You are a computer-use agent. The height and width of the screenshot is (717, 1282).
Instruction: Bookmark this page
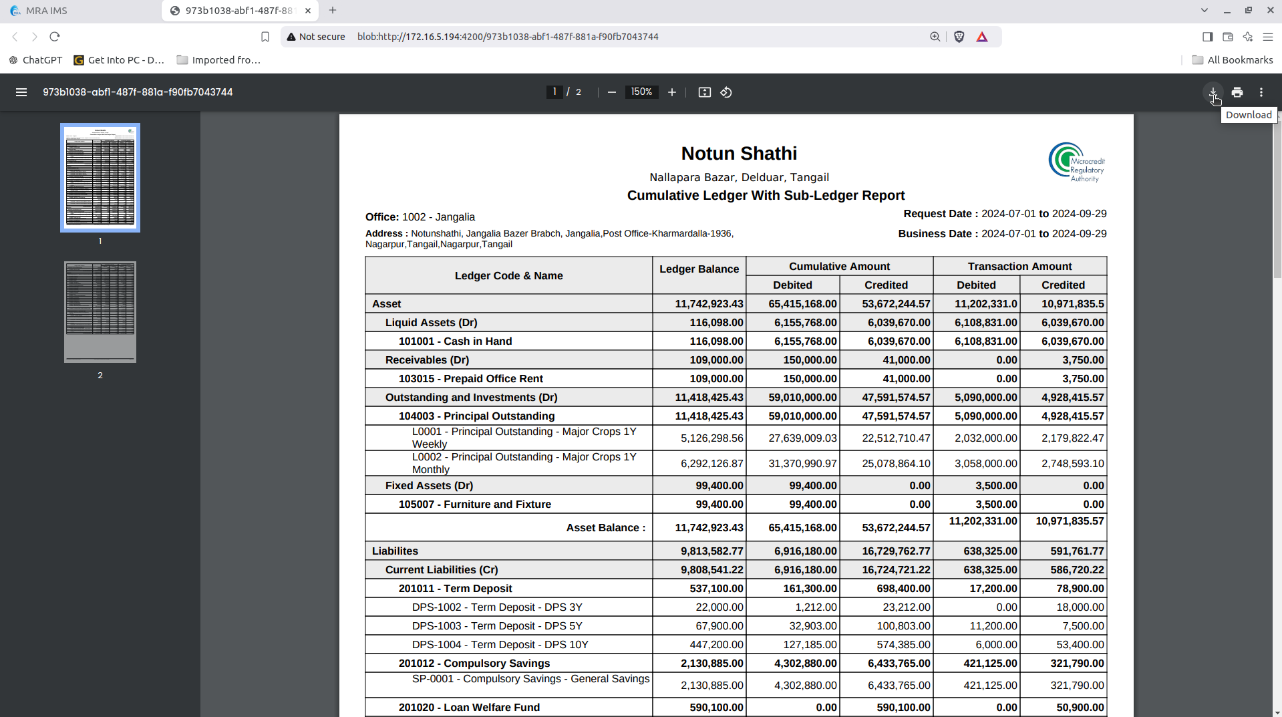point(265,37)
